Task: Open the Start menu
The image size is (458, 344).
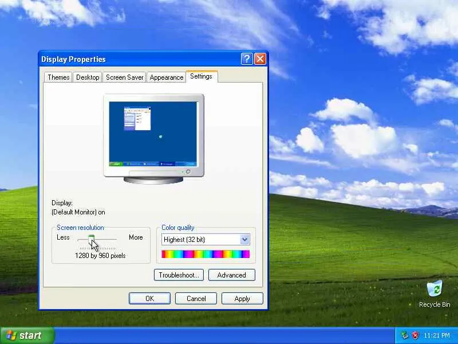Action: [x=27, y=335]
